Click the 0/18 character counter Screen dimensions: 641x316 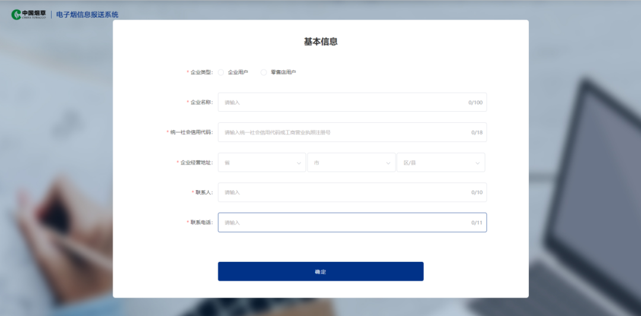point(477,132)
